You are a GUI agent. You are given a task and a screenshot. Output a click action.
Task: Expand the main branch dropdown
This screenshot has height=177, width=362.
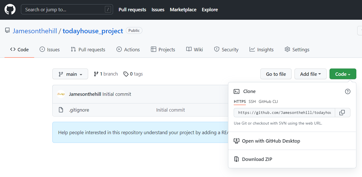coord(70,74)
